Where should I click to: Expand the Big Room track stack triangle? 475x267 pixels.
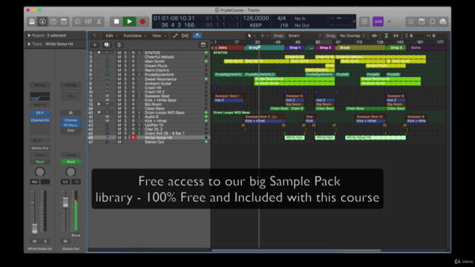click(x=99, y=104)
